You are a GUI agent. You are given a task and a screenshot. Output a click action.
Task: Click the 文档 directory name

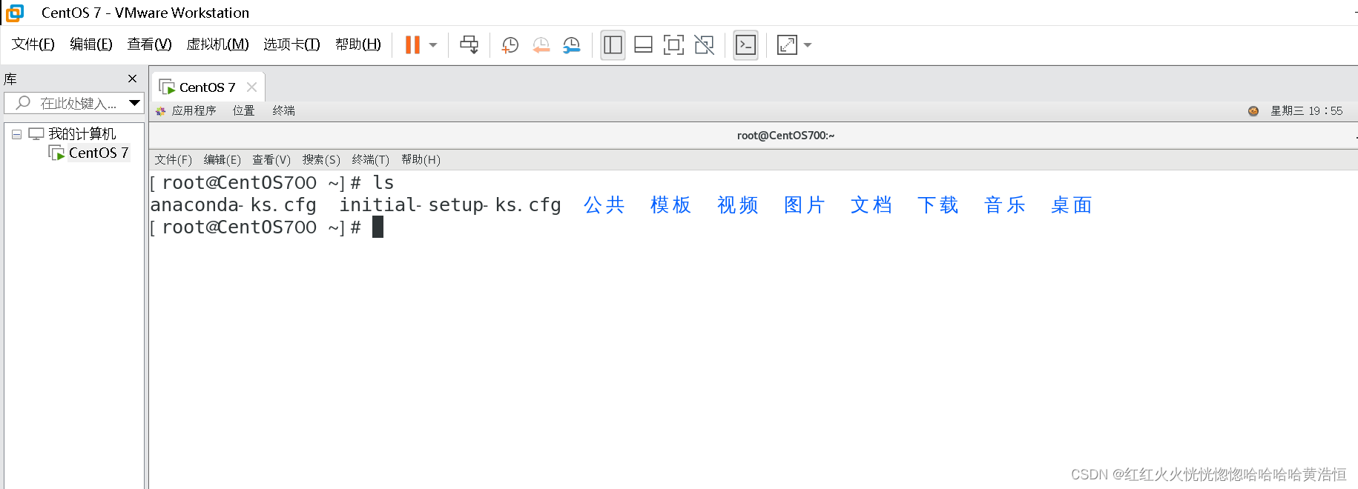click(x=871, y=204)
